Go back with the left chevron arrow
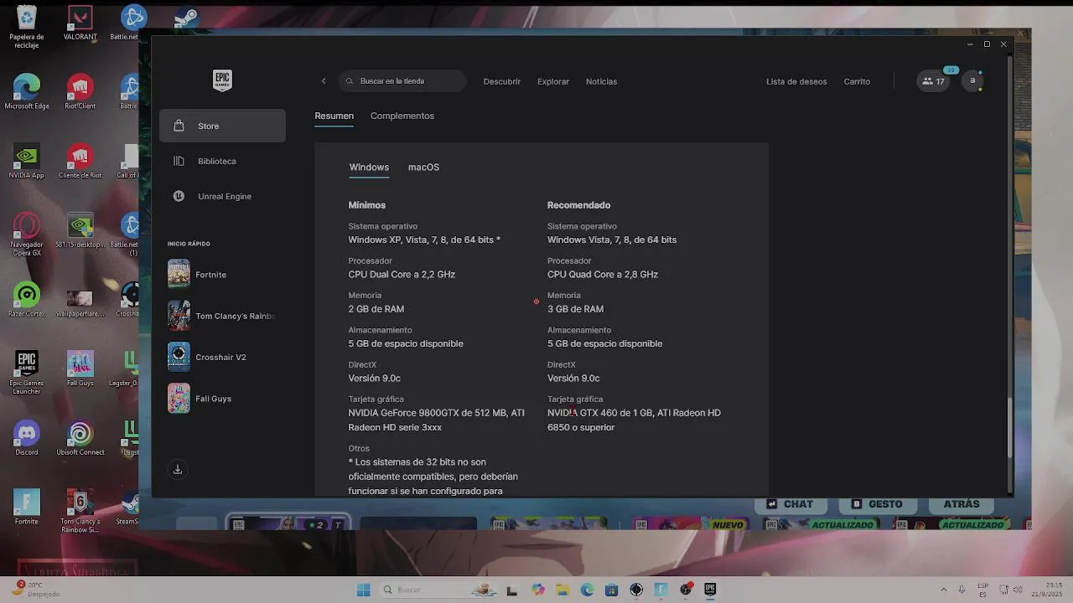Screen dimensions: 1073x603 click(324, 81)
